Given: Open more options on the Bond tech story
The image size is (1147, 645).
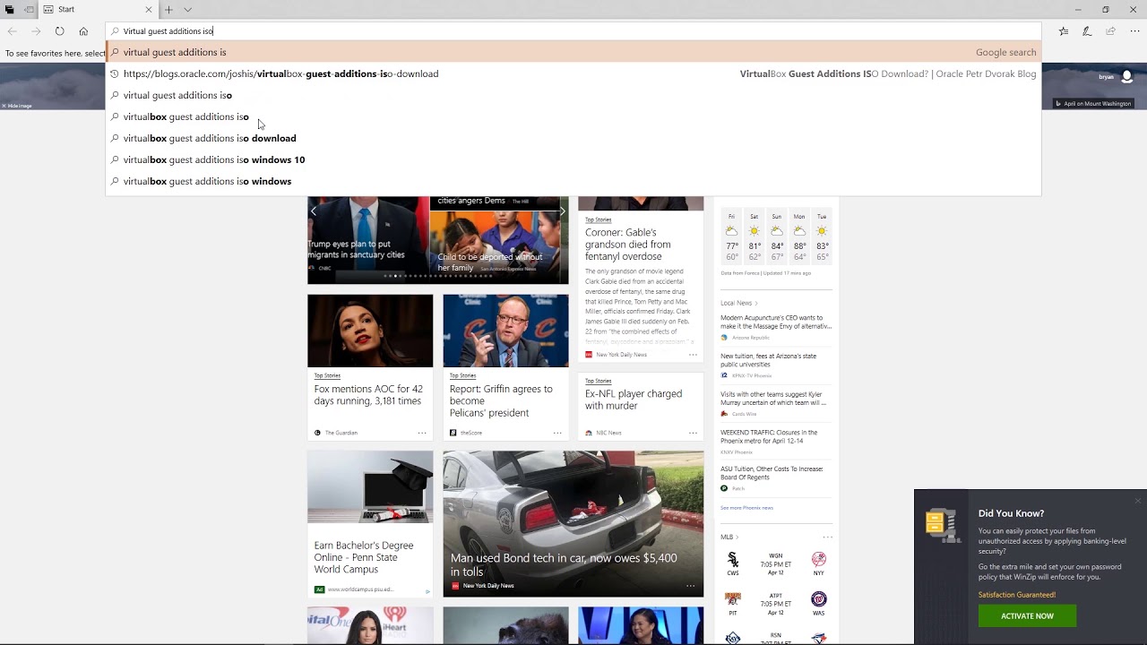Looking at the screenshot, I should coord(690,586).
